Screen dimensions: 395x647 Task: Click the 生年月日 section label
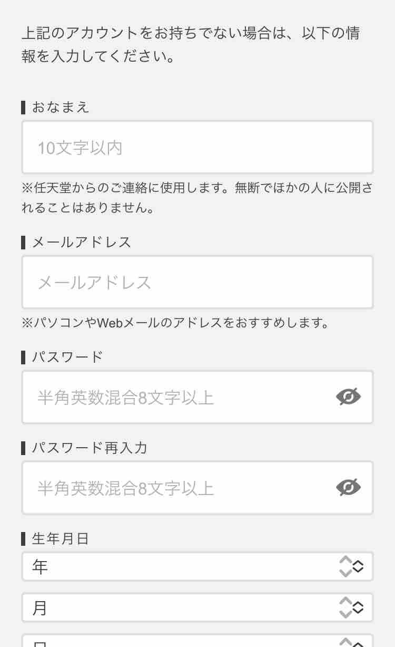tap(61, 539)
